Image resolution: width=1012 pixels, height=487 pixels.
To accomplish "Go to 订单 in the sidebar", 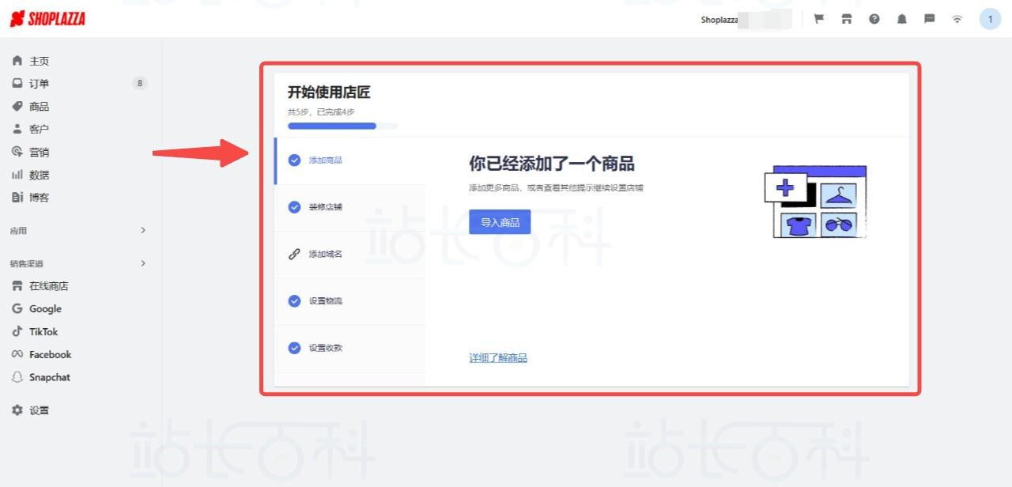I will click(40, 84).
